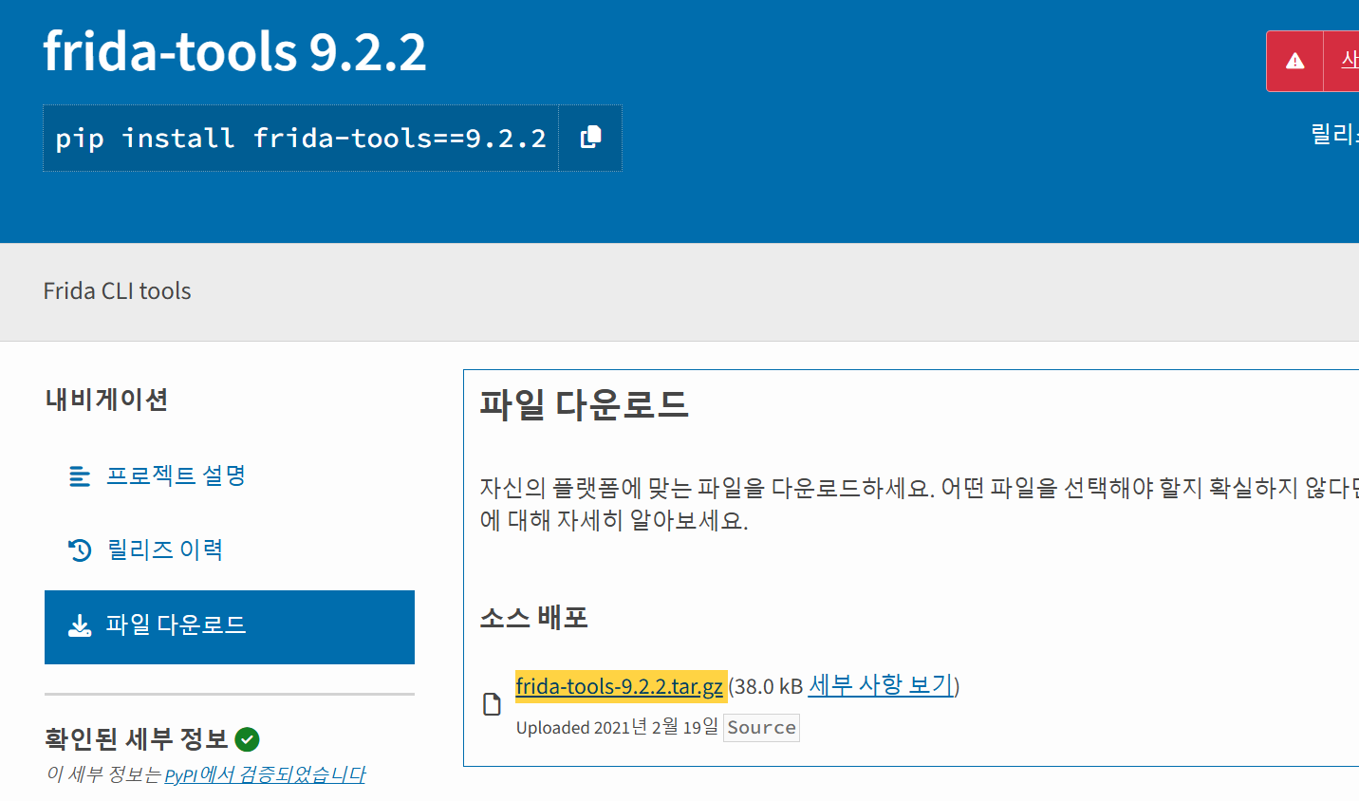Click the red warning triangle icon
Viewport: 1359px width, 801px height.
tap(1294, 62)
